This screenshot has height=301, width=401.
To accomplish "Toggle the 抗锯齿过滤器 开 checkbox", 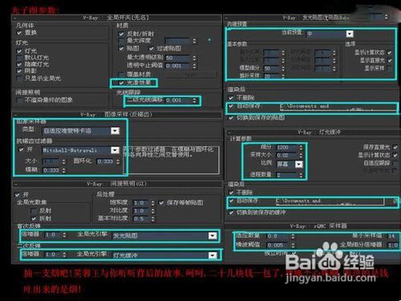I will pos(21,149).
